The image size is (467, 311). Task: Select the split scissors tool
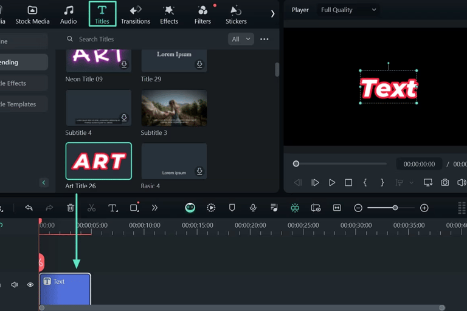coord(91,208)
